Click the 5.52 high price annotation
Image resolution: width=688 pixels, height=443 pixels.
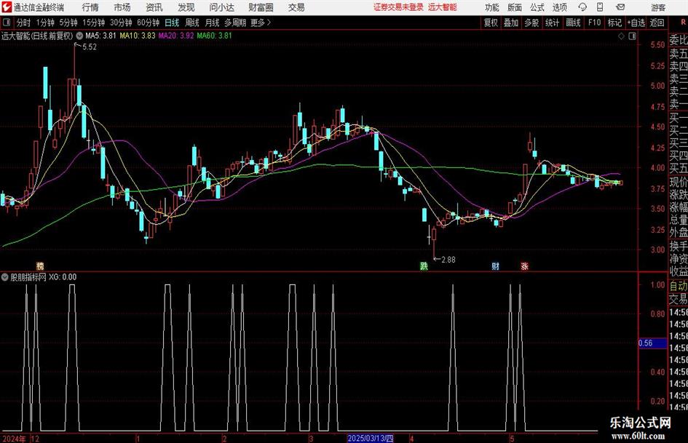pos(90,47)
